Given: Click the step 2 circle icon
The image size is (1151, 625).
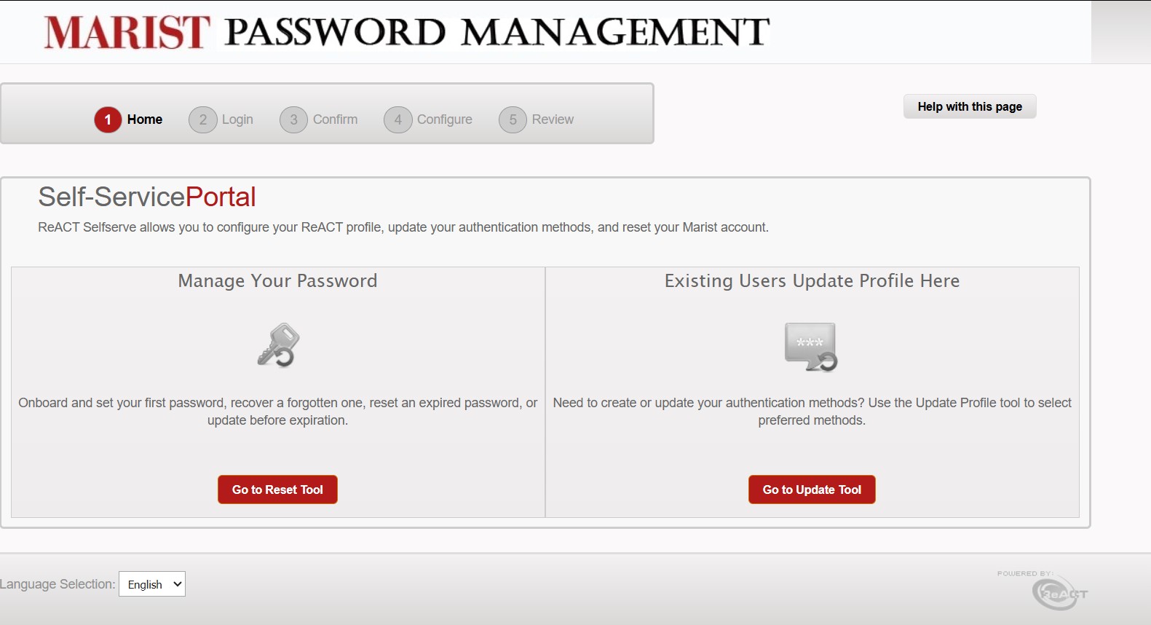Looking at the screenshot, I should (x=202, y=119).
